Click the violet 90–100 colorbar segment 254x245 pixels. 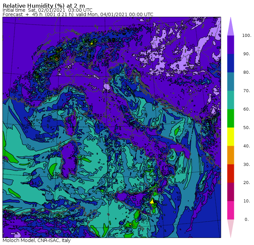coord(231,45)
